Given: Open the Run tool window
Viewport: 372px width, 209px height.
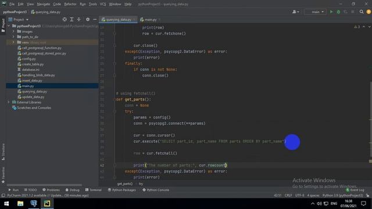Looking at the screenshot, I should tap(13, 190).
